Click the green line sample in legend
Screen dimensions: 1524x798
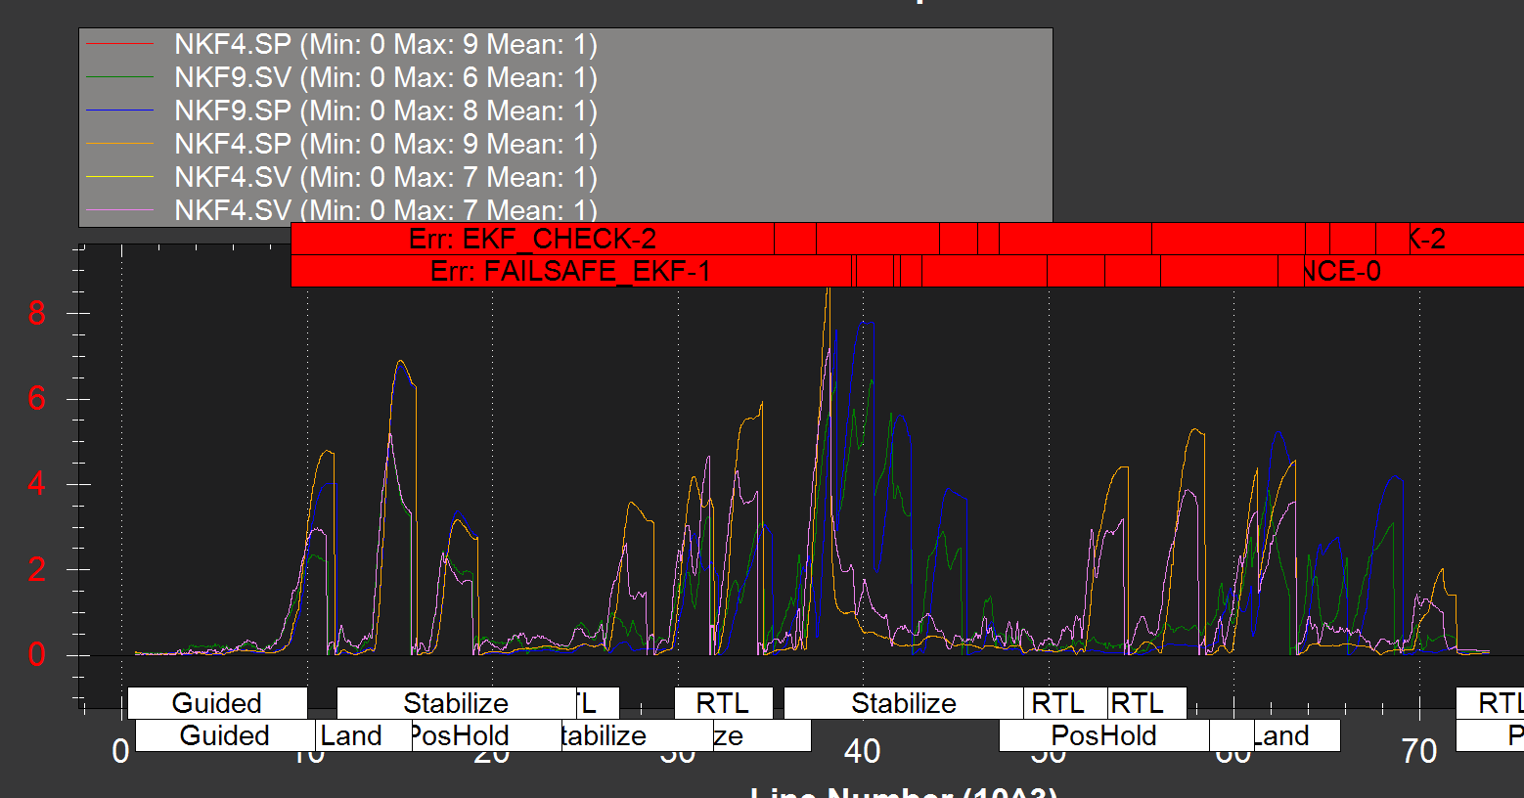120,77
